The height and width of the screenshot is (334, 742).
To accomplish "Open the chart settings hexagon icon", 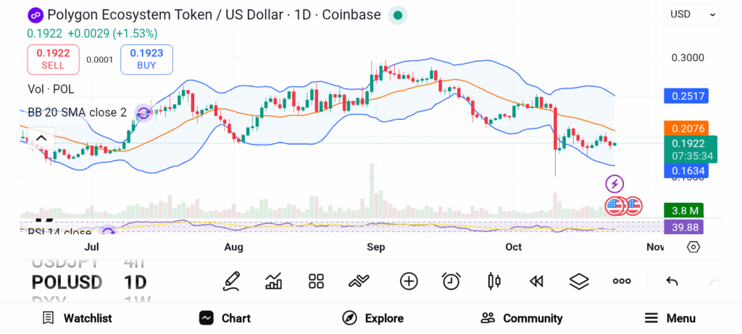I will pyautogui.click(x=693, y=247).
